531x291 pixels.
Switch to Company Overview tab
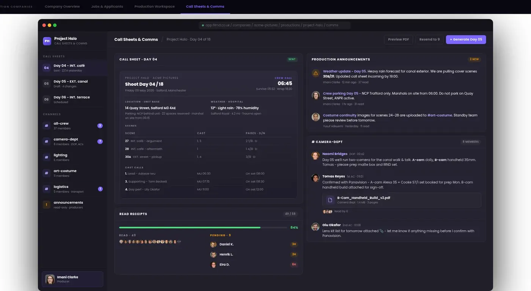point(62,6)
